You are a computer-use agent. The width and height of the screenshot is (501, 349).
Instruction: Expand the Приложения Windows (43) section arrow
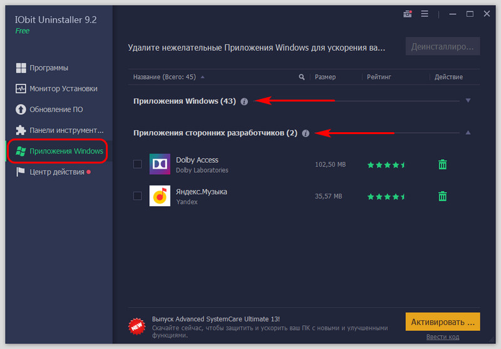coord(468,101)
